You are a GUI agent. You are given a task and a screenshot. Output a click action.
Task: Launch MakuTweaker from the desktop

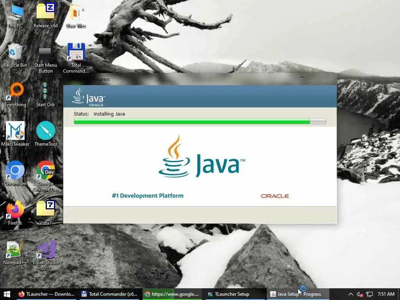pyautogui.click(x=15, y=134)
